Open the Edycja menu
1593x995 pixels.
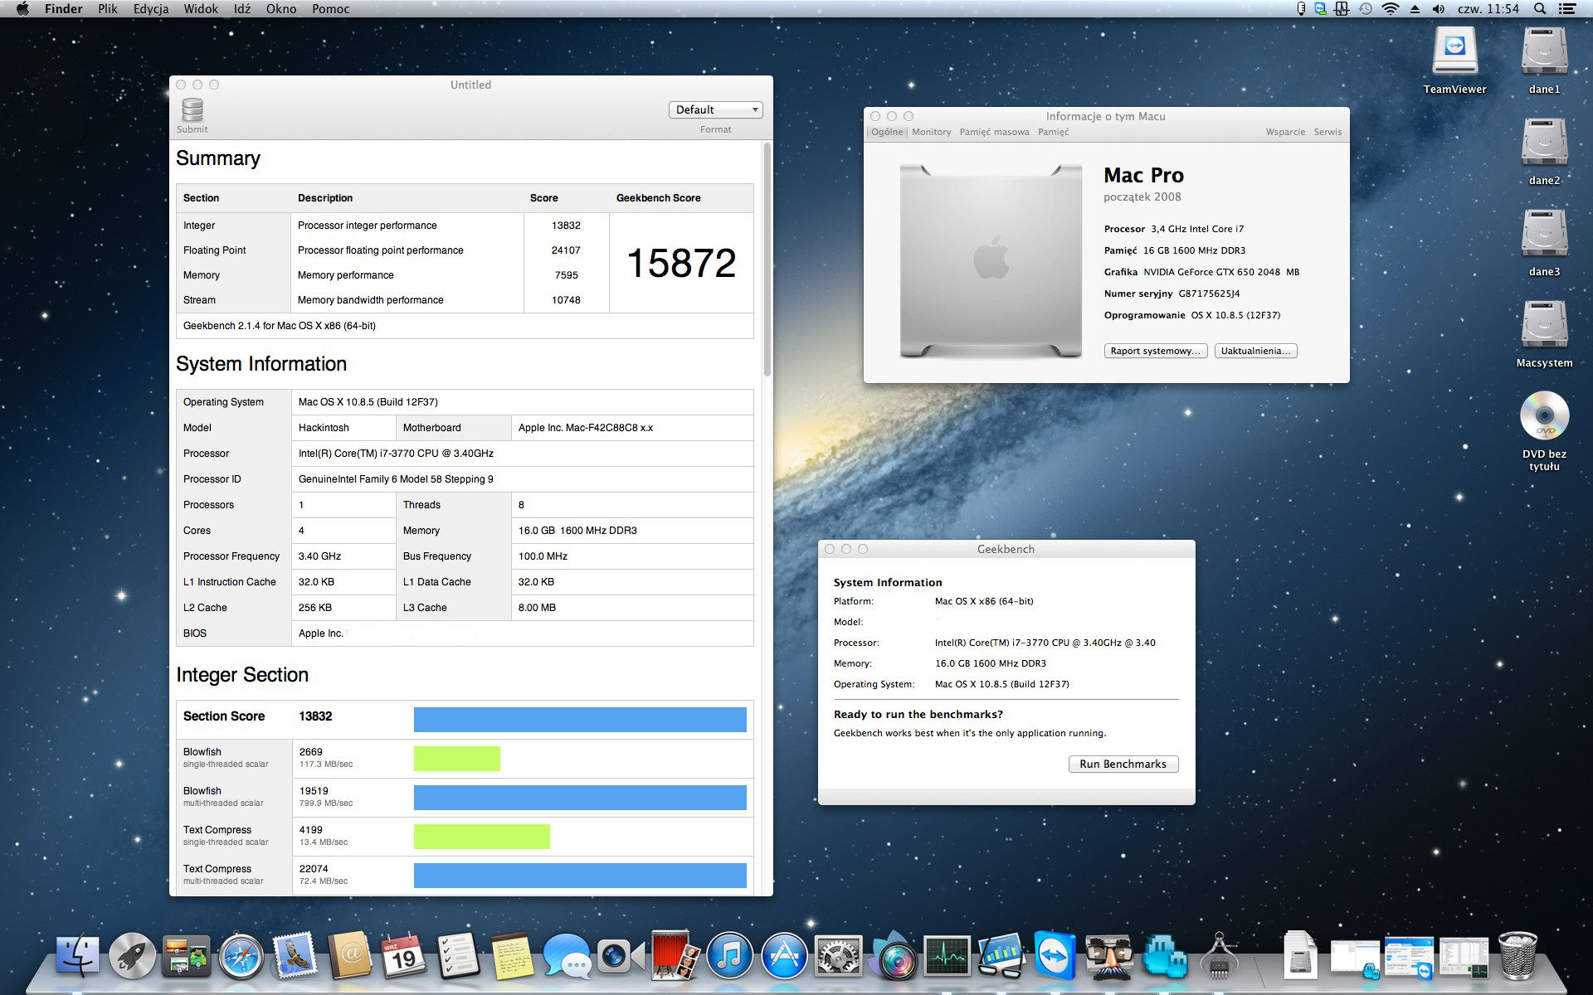pos(151,9)
